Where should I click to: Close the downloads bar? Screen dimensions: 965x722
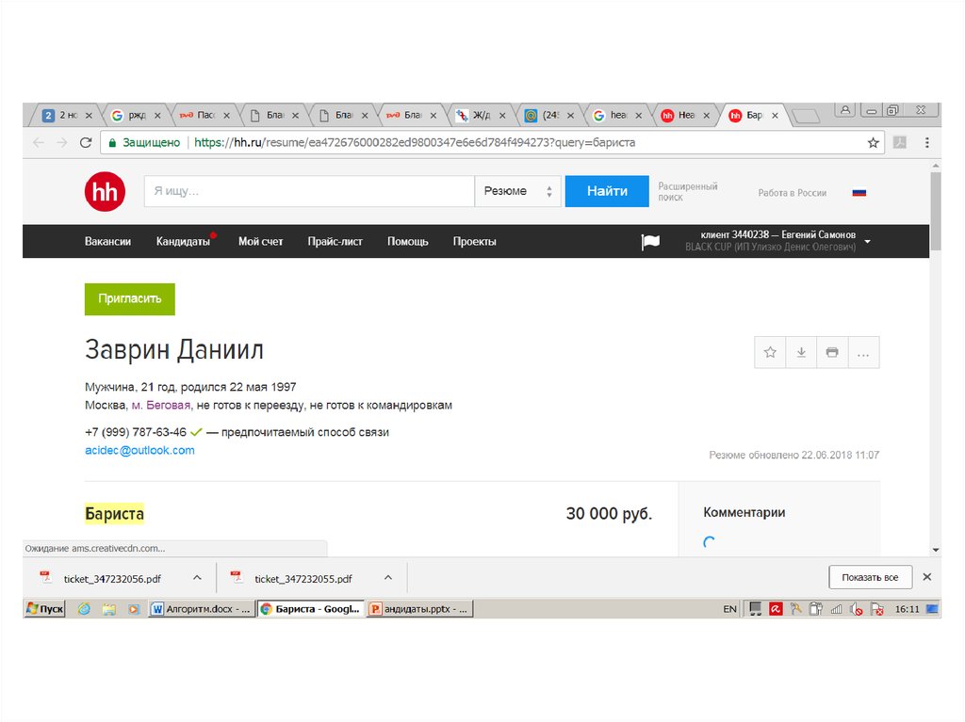pos(927,577)
